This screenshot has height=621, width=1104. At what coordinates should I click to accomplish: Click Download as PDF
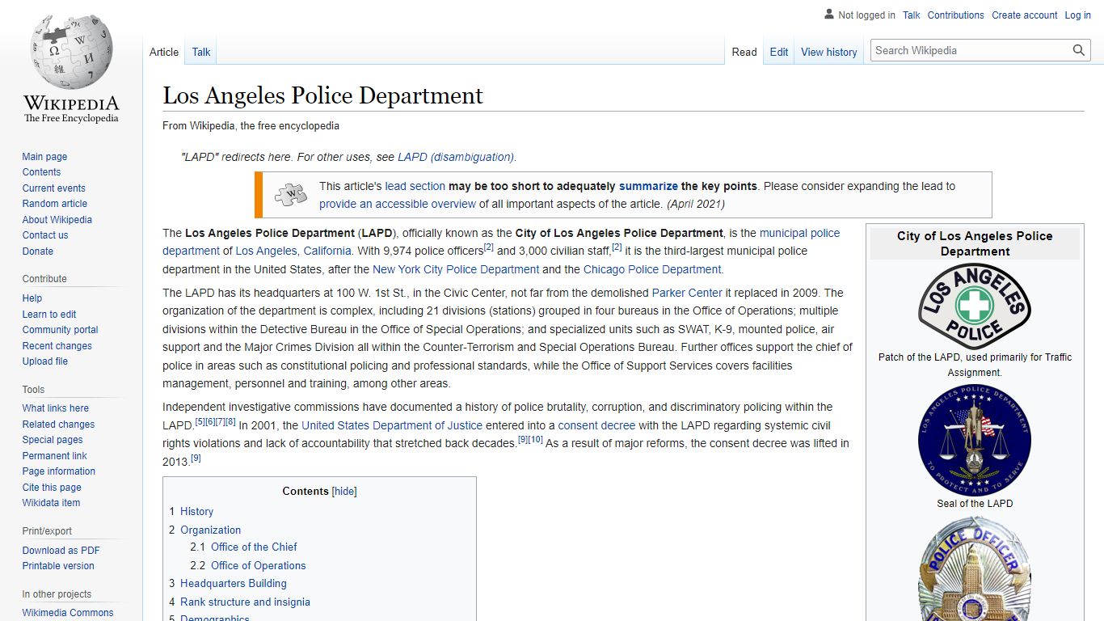pyautogui.click(x=61, y=551)
